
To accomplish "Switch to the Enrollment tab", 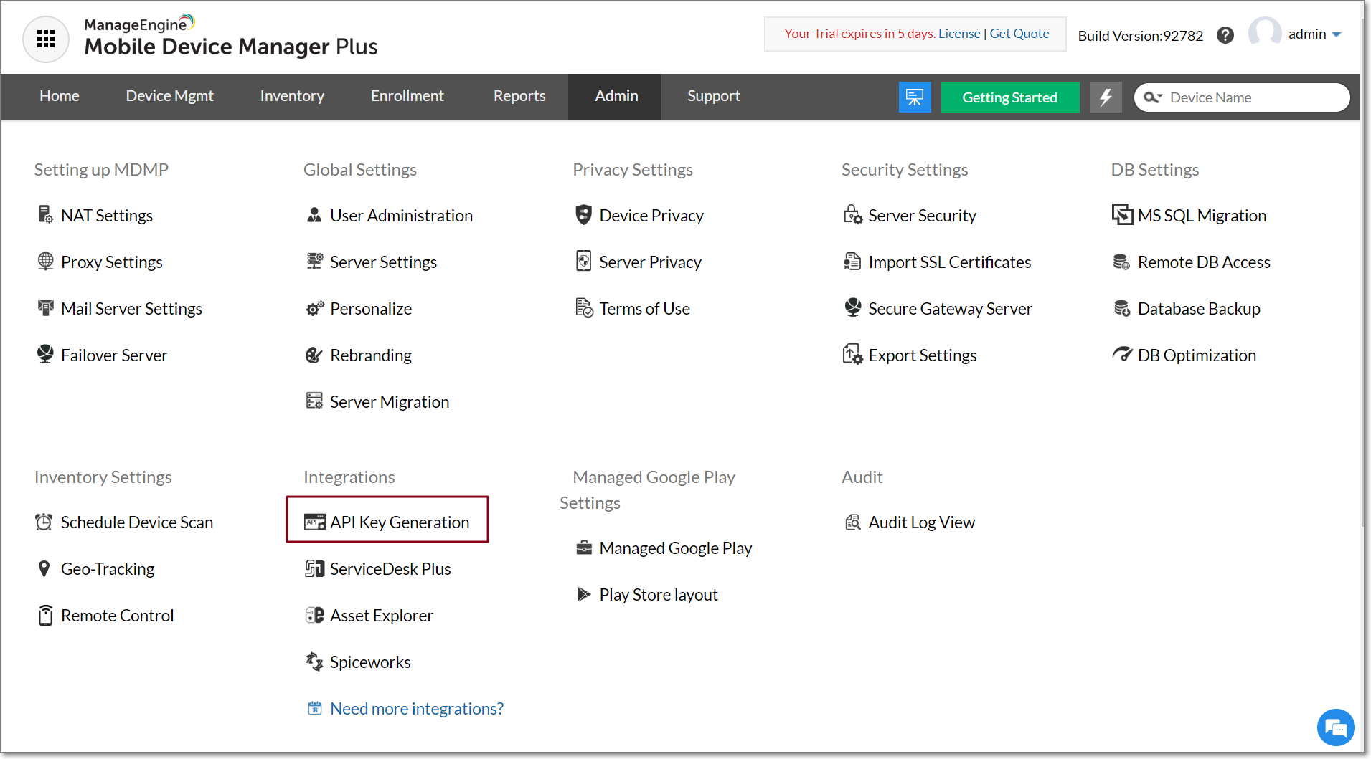I will click(x=407, y=96).
